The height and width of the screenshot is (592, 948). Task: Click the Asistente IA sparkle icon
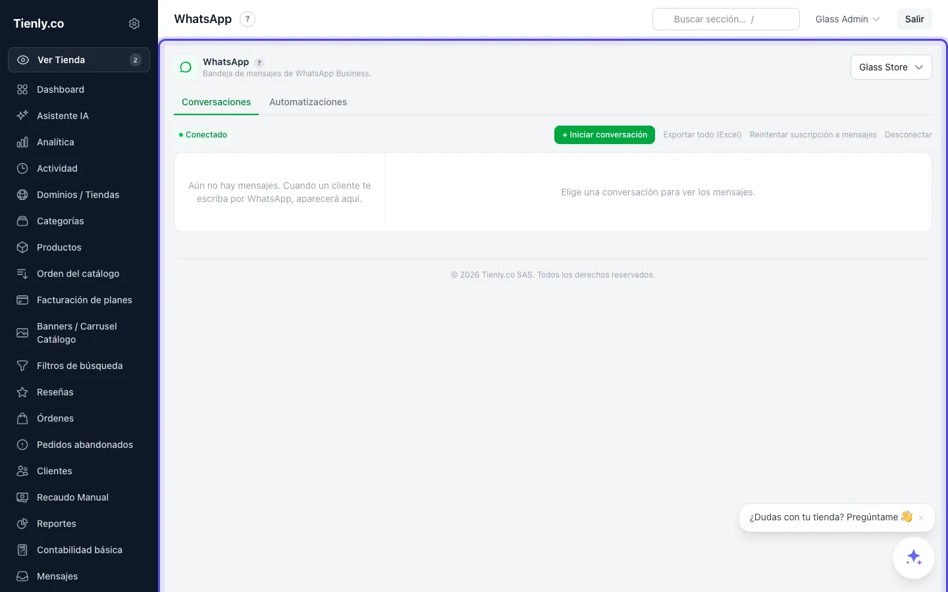(x=22, y=116)
